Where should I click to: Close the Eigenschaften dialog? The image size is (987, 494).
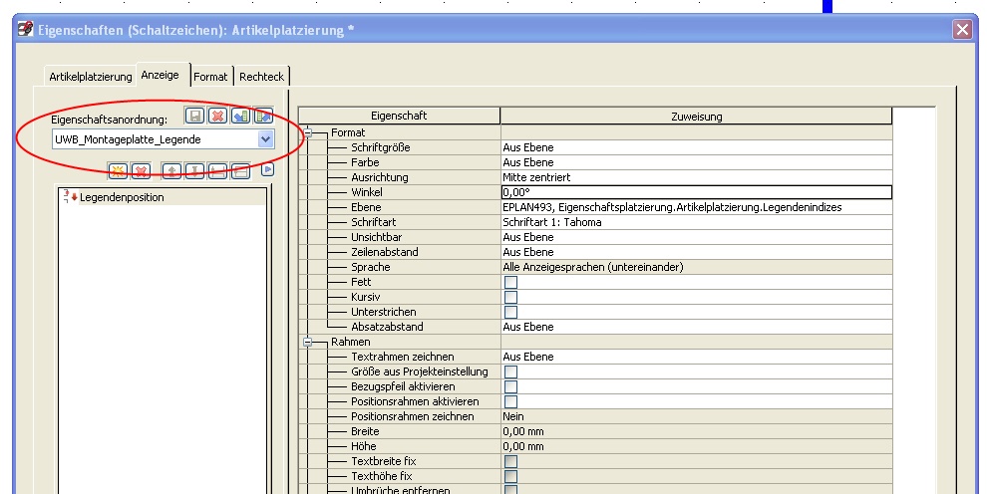tap(962, 30)
